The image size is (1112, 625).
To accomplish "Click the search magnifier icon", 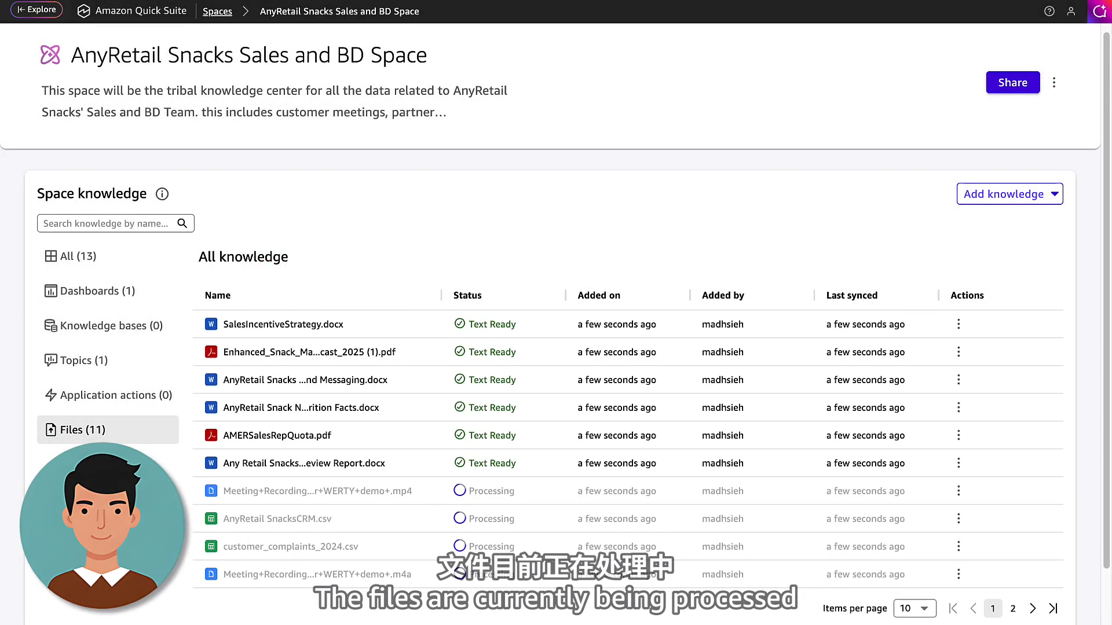I will 182,223.
